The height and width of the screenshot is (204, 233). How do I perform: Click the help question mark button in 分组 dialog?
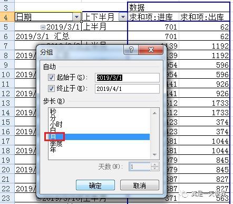point(131,50)
